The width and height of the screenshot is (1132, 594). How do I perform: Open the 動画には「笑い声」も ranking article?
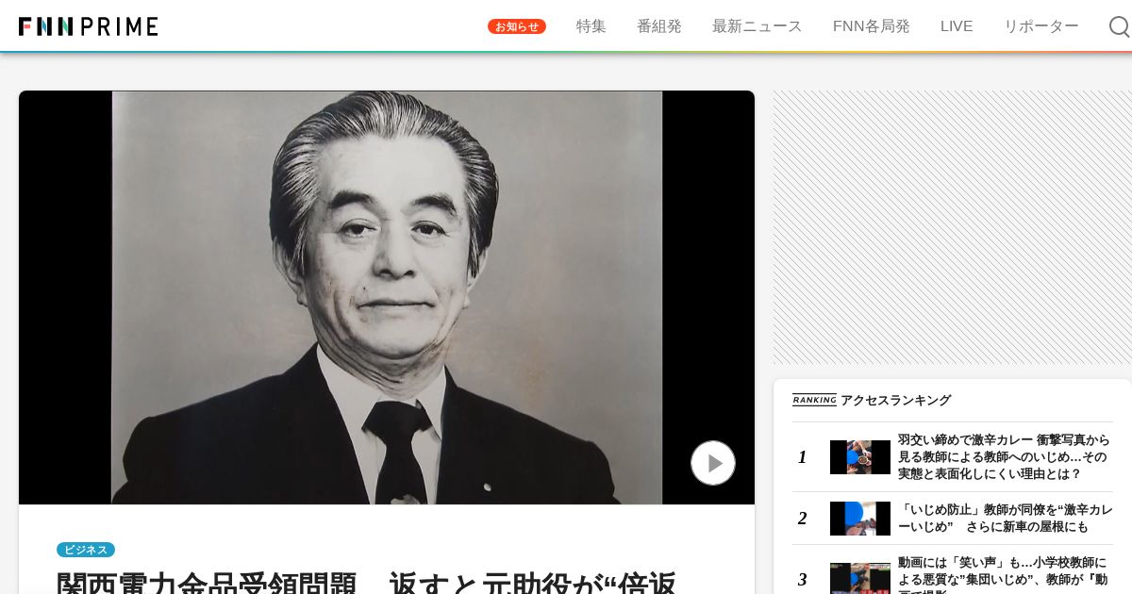[1005, 574]
